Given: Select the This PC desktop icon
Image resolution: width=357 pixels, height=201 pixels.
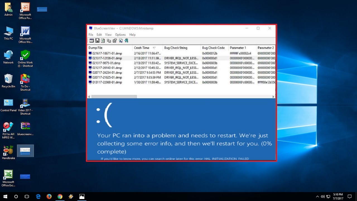Looking at the screenshot, I should (x=8, y=33).
